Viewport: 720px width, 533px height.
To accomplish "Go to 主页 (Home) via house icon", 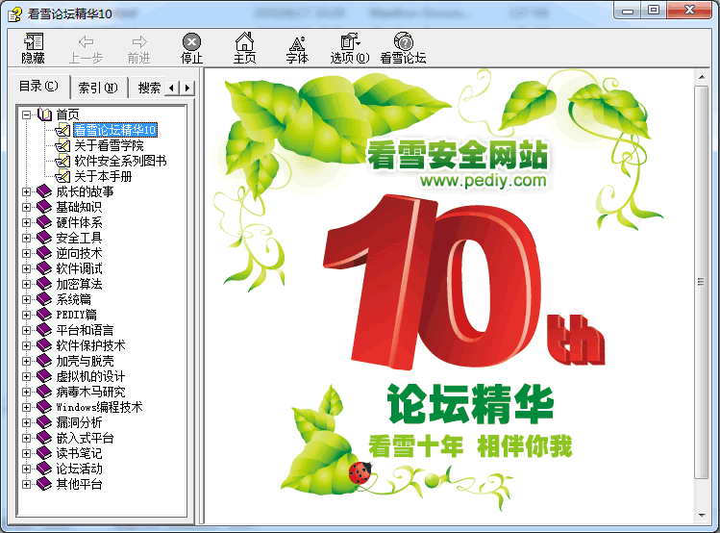I will pyautogui.click(x=244, y=41).
